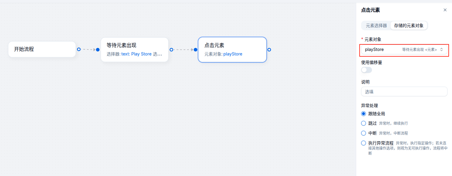Select the 执行异常流程 radio option
The height and width of the screenshot is (176, 452).
pos(364,143)
